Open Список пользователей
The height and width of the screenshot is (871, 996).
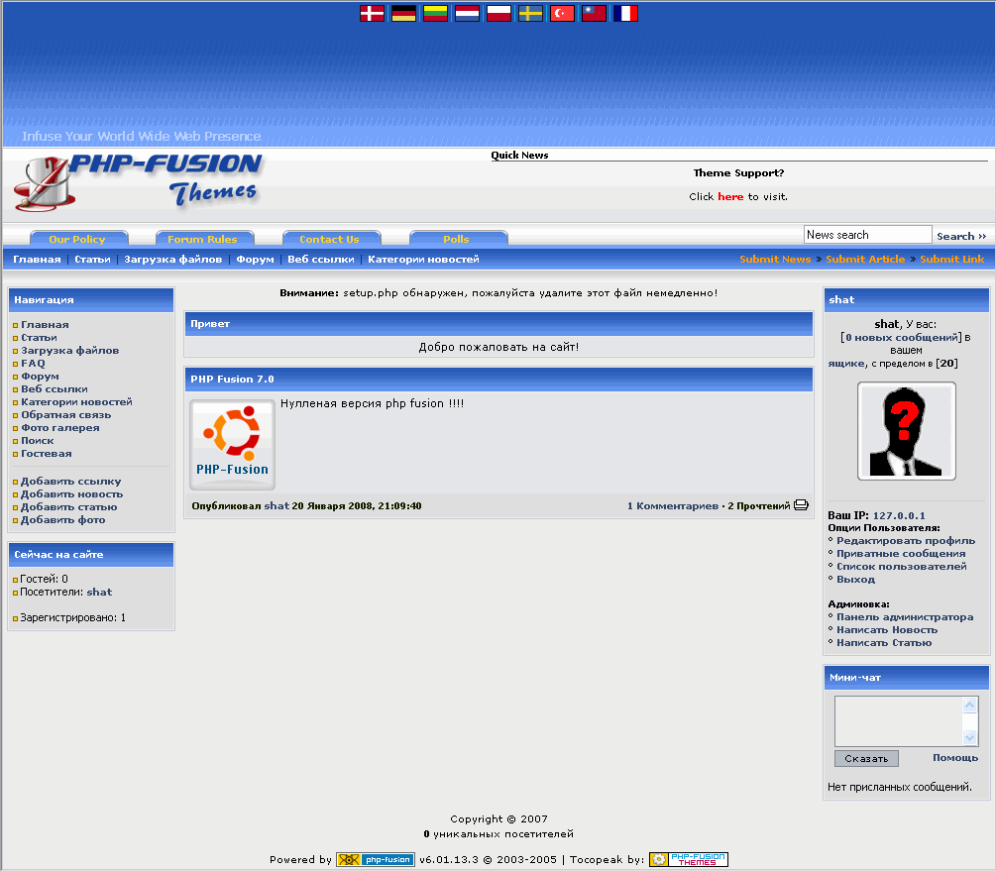[x=901, y=566]
